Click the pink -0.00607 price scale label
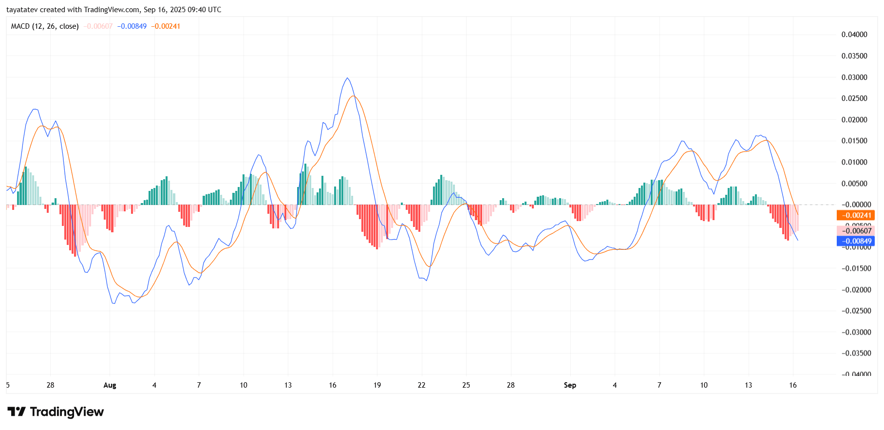The width and height of the screenshot is (884, 430). [x=856, y=231]
